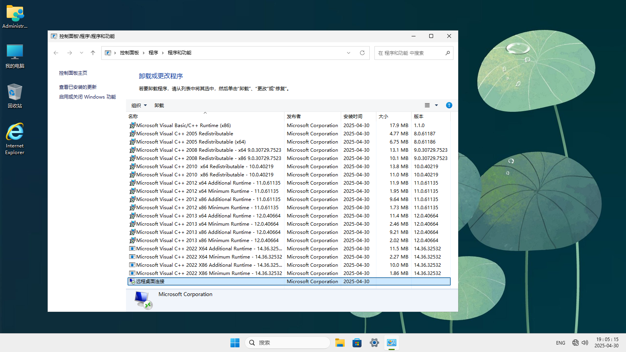Expand the chevron after 控制面板 breadcrumb
The image size is (626, 352).
(x=144, y=53)
